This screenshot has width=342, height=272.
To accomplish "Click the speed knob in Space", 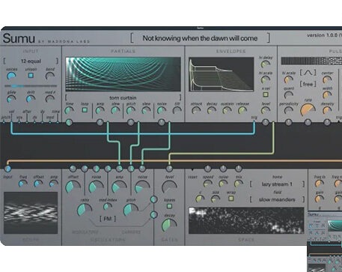I will tap(208, 184).
